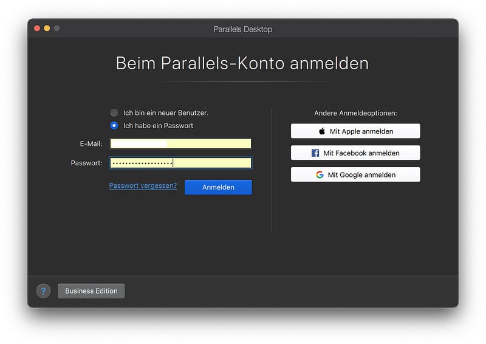
Task: Select 'Ich bin ein neuer Benutzer' radio button
Action: coord(114,112)
